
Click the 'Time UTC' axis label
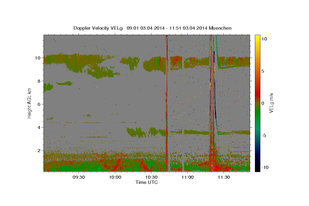(147, 182)
